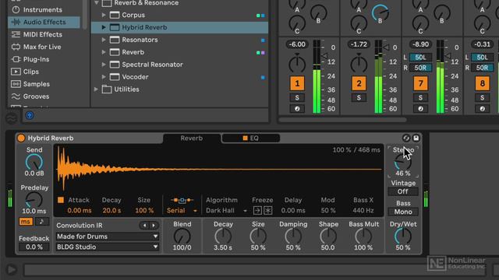
Task: Click track 7 right pan value 50R
Action: pyautogui.click(x=420, y=68)
